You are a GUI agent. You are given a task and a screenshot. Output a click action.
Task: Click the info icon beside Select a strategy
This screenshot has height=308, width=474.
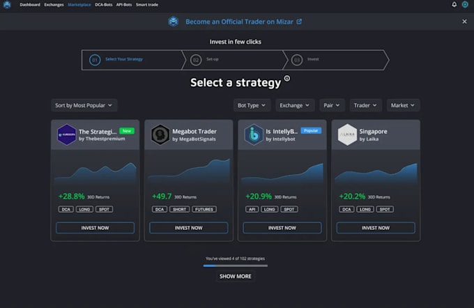pos(287,78)
